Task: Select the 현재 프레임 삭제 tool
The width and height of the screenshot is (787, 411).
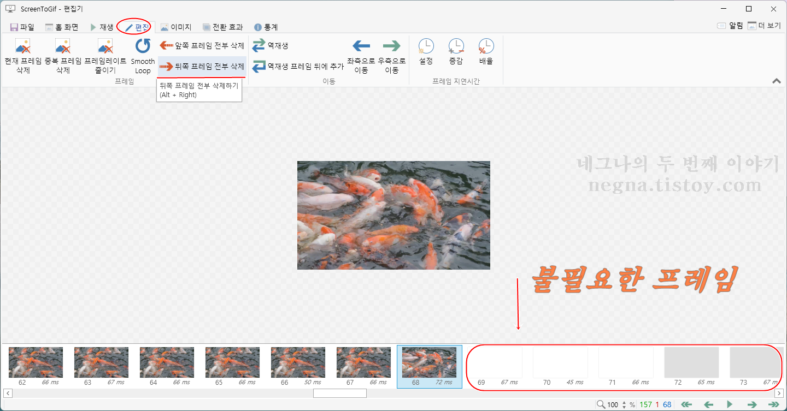Action: click(x=23, y=56)
